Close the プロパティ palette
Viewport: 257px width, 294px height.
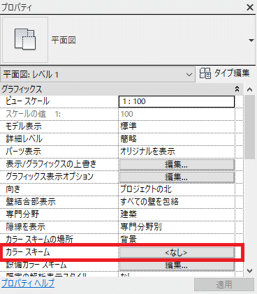point(250,8)
